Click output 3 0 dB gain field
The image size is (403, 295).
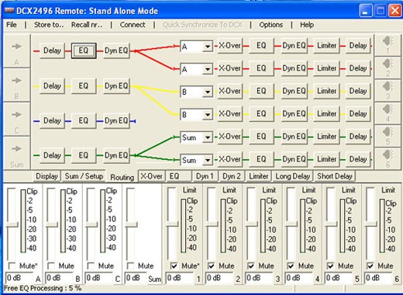click(x=259, y=278)
